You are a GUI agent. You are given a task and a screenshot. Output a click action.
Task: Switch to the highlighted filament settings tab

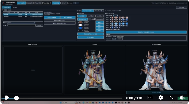coord(7,7)
